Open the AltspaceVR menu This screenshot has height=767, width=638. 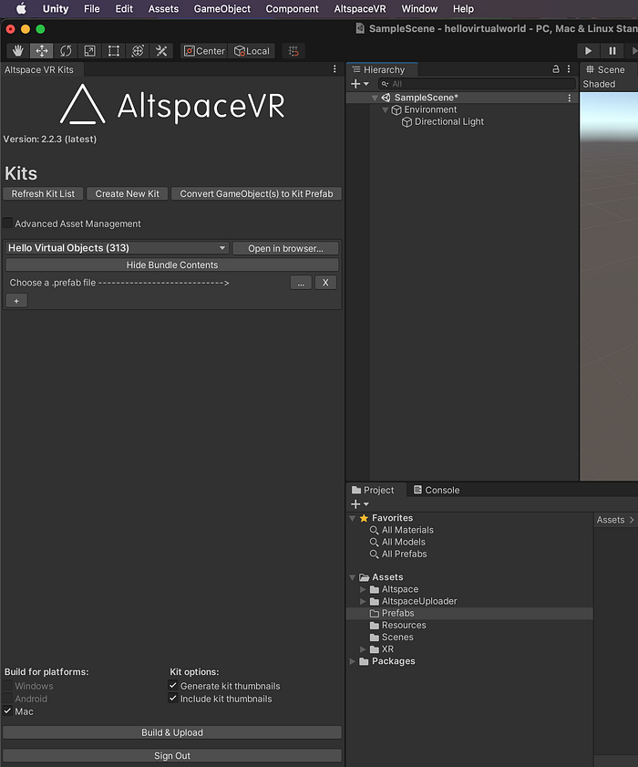coord(360,9)
